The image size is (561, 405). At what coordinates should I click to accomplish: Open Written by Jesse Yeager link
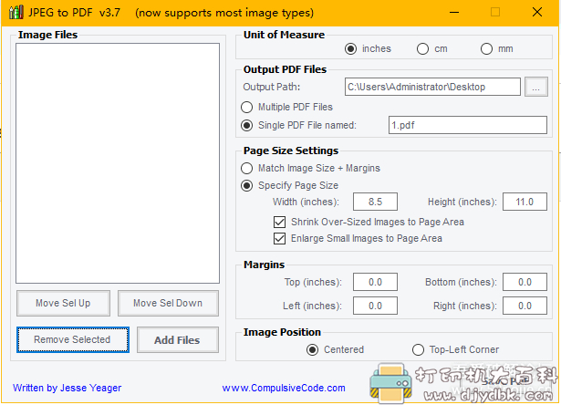tap(67, 388)
